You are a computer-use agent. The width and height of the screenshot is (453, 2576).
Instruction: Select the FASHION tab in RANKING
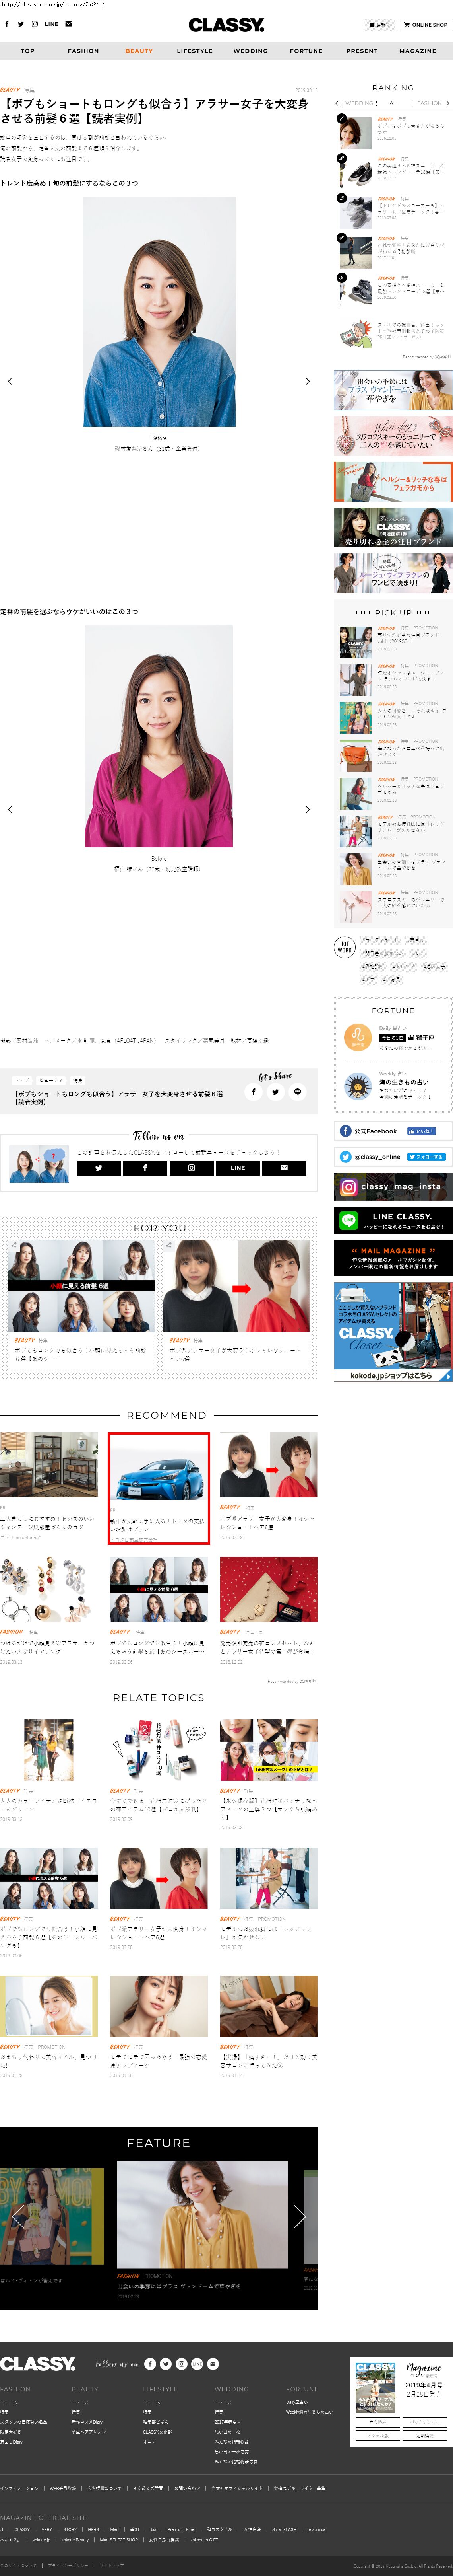click(429, 103)
